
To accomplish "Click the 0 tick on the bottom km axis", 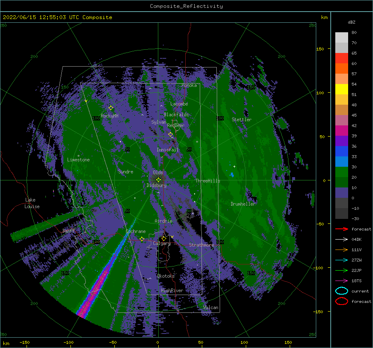I will click(x=158, y=342).
